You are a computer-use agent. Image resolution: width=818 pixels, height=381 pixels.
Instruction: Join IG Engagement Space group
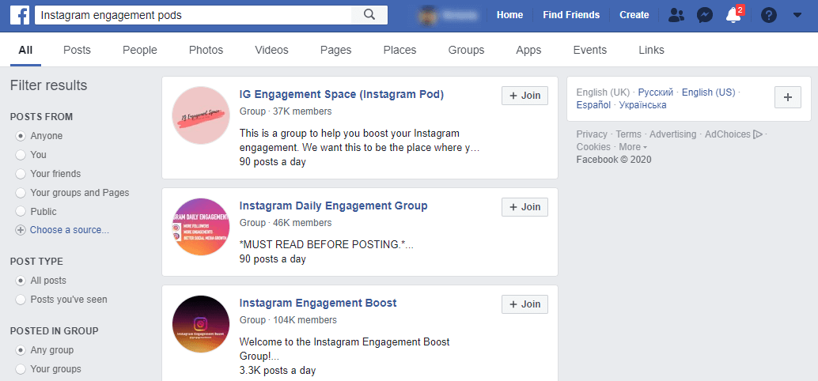pyautogui.click(x=525, y=96)
